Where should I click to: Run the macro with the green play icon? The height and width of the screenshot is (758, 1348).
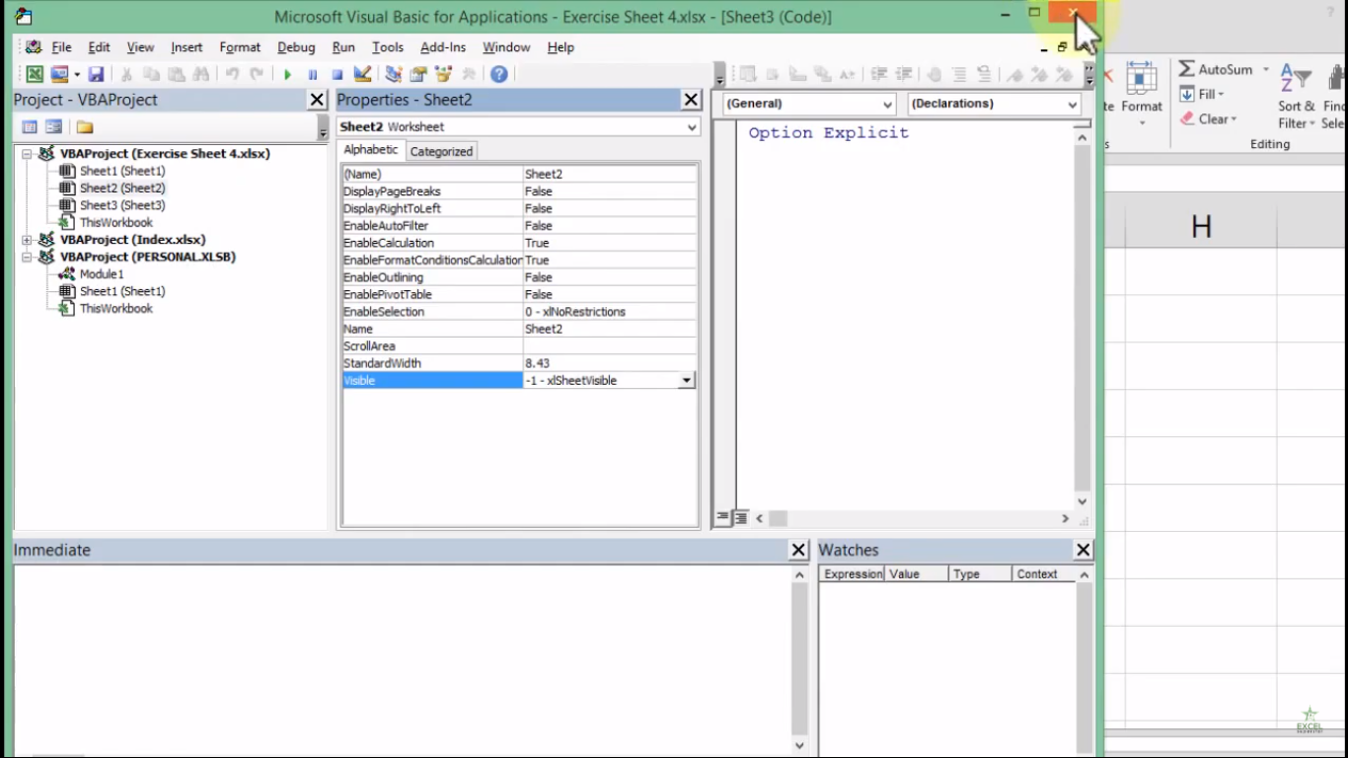[287, 74]
